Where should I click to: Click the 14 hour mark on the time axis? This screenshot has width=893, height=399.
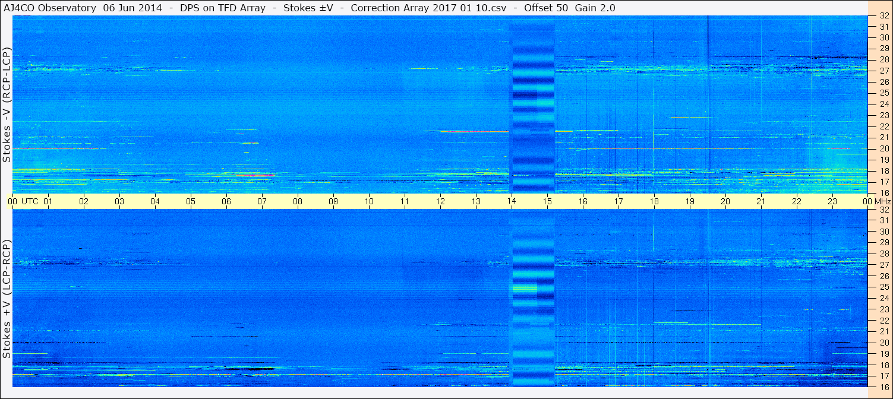512,201
